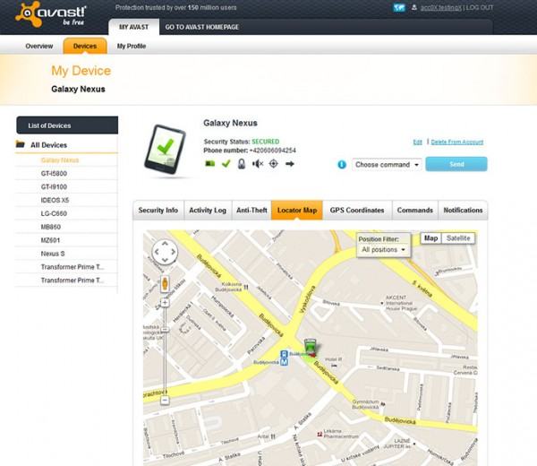Open the Activity Log tab
This screenshot has width=537, height=466.
point(208,211)
